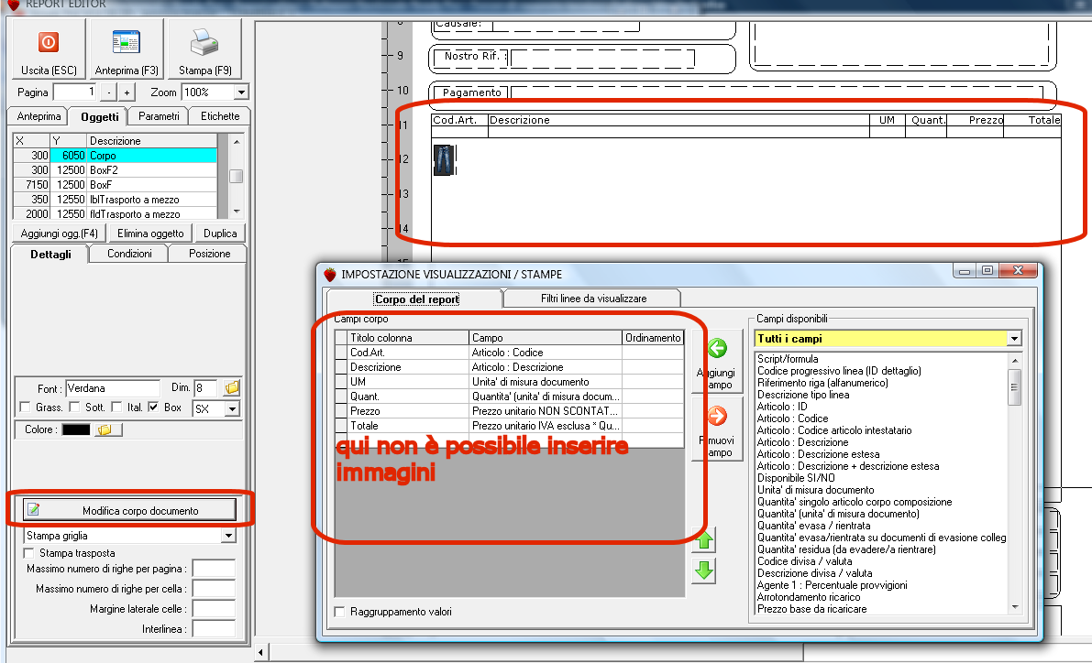
Task: Open the SX alignment dropdown
Action: 233,409
